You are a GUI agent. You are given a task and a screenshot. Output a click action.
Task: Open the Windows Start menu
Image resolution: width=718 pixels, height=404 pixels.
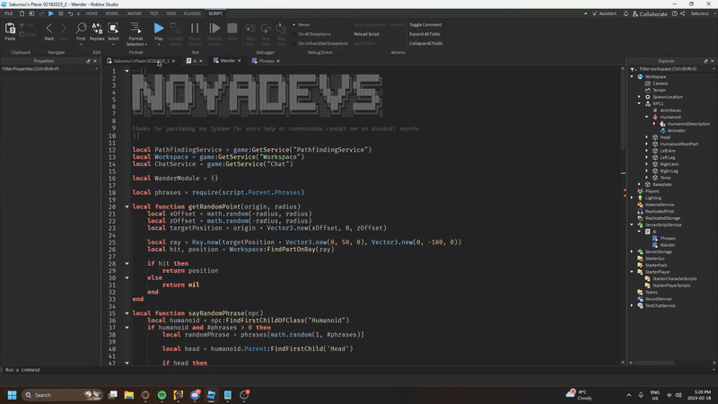12,395
